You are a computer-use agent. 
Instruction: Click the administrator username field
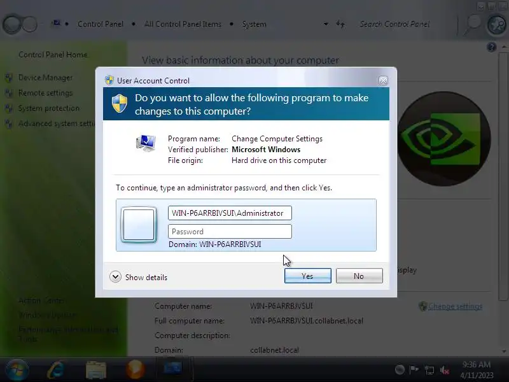[x=230, y=213]
